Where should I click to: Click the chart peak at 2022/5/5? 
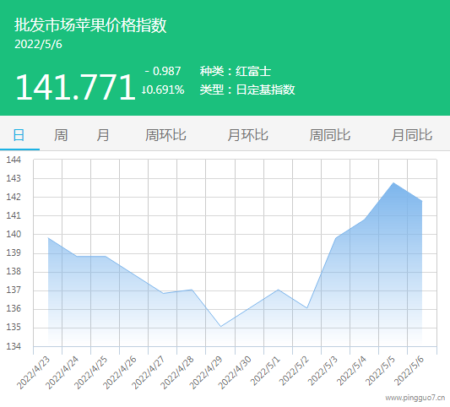pos(393,183)
